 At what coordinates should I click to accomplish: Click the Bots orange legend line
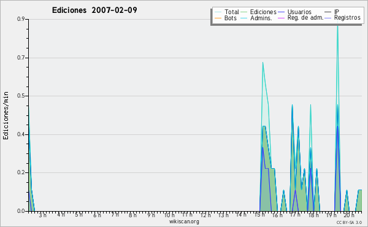(x=218, y=18)
